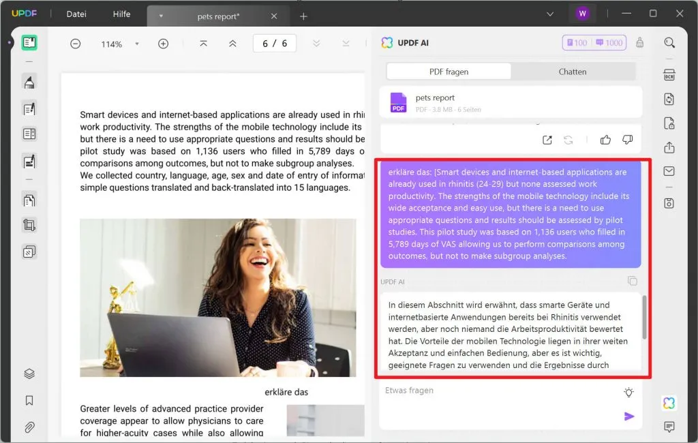Go to the next page
This screenshot has height=443, width=698.
[316, 44]
